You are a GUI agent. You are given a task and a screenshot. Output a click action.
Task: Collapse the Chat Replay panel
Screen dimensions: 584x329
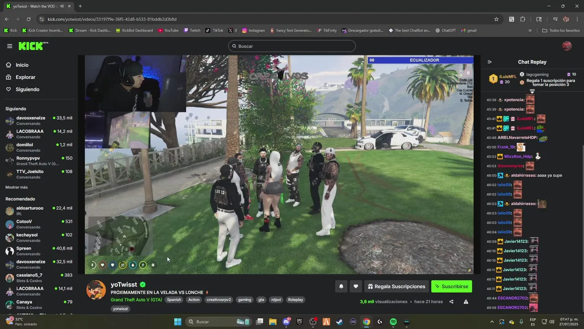pos(490,62)
